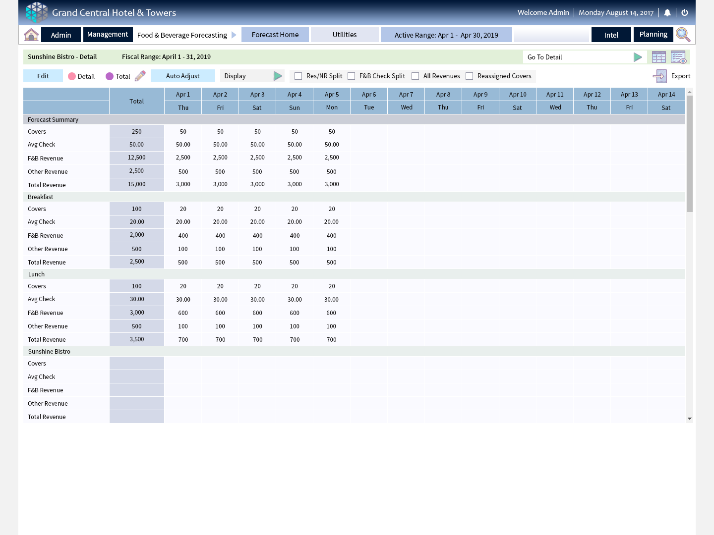
Task: Open the magnifying glass search icon
Action: [683, 35]
